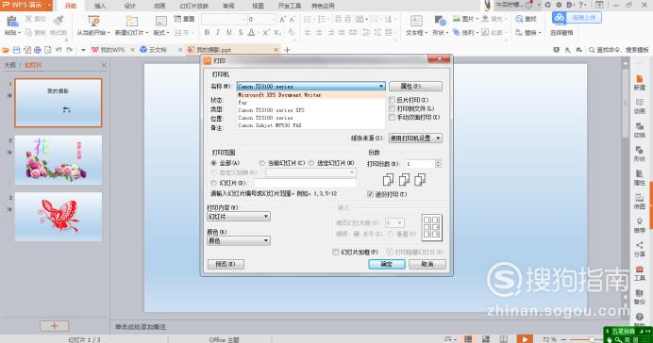This screenshot has width=653, height=343.
Task: Open the font size dropdown
Action: pos(274,19)
